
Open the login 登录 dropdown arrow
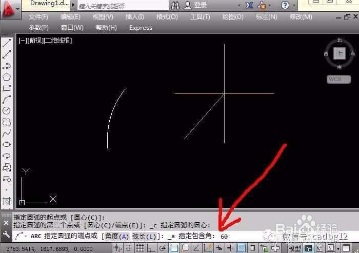pos(240,5)
